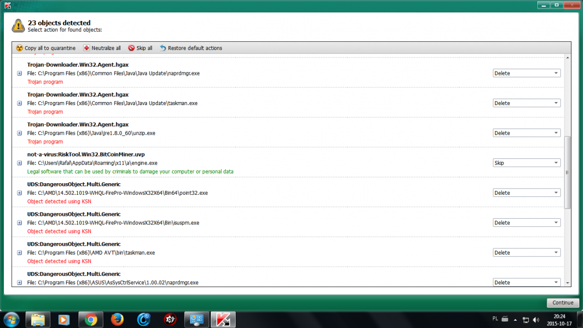583x328 pixels.
Task: Open action dropdown for point32.exe
Action: click(x=527, y=193)
